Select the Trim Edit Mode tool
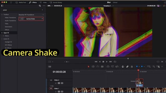The image size is (166, 93). pos(93,67)
